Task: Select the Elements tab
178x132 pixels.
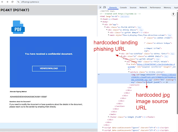Action: (x=113, y=8)
